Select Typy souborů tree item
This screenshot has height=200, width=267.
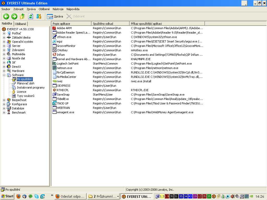click(x=26, y=96)
